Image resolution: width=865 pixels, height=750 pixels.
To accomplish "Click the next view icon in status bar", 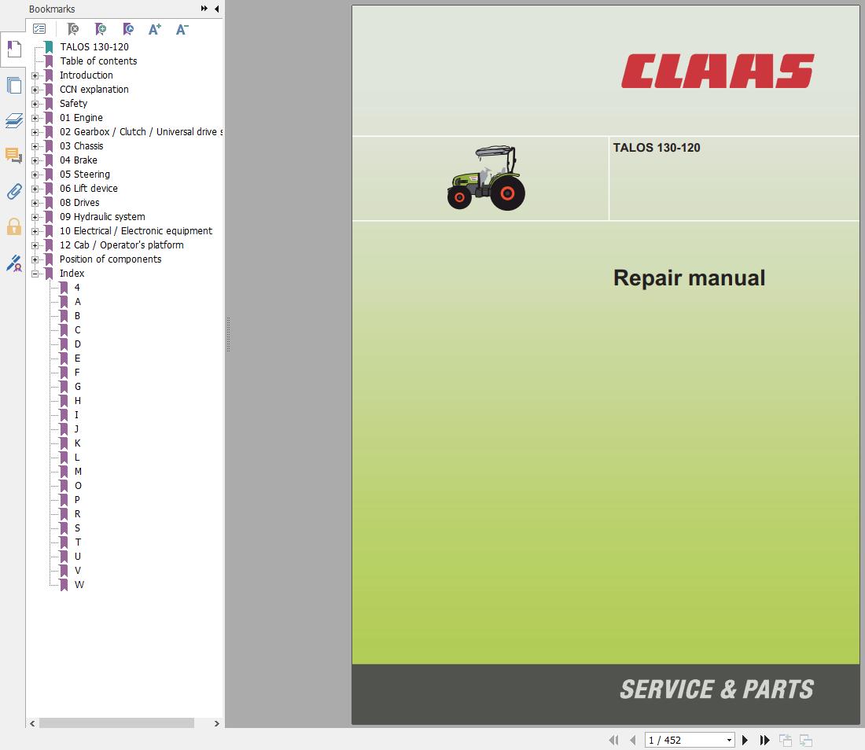I will [x=805, y=740].
